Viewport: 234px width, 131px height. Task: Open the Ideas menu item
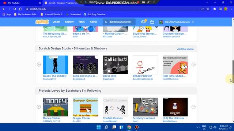coord(82,22)
